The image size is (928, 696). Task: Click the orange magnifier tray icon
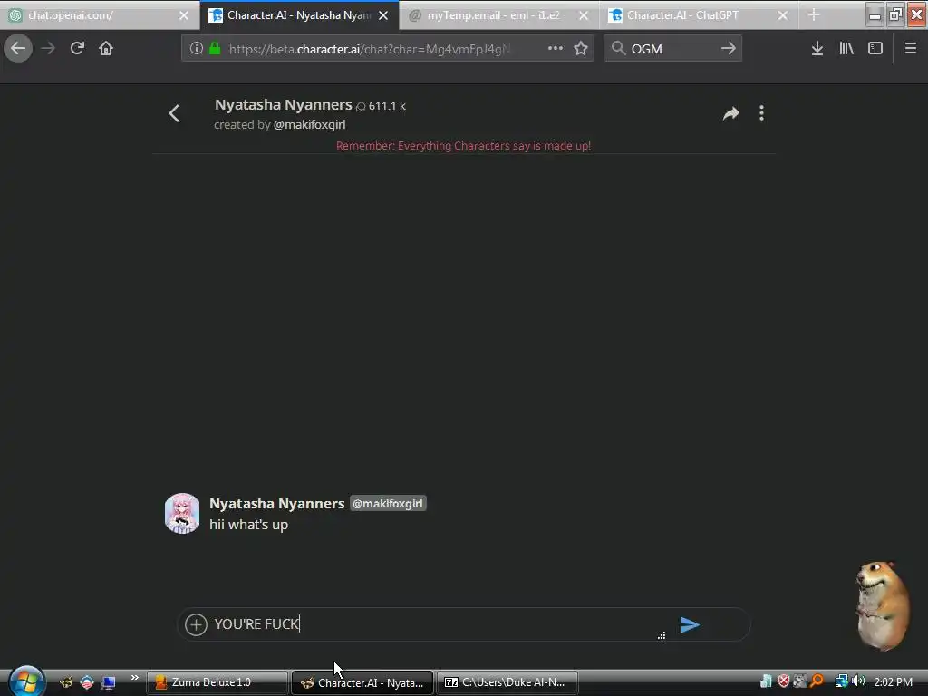pos(817,681)
